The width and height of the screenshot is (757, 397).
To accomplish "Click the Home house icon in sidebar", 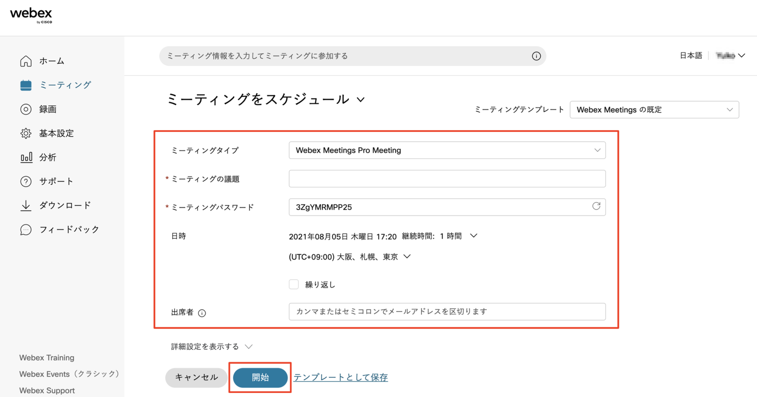I will [x=26, y=61].
